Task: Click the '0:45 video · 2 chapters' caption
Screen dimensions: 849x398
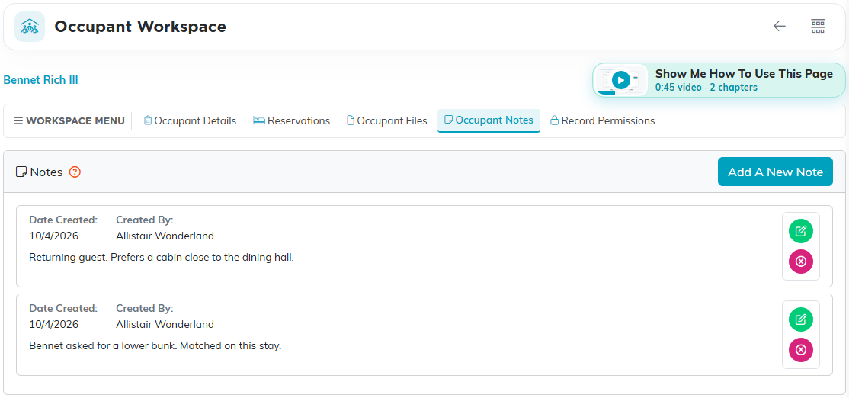Action: (x=706, y=88)
